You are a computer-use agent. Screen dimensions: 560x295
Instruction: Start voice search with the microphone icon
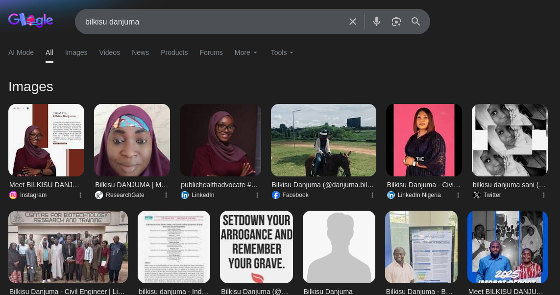[377, 22]
